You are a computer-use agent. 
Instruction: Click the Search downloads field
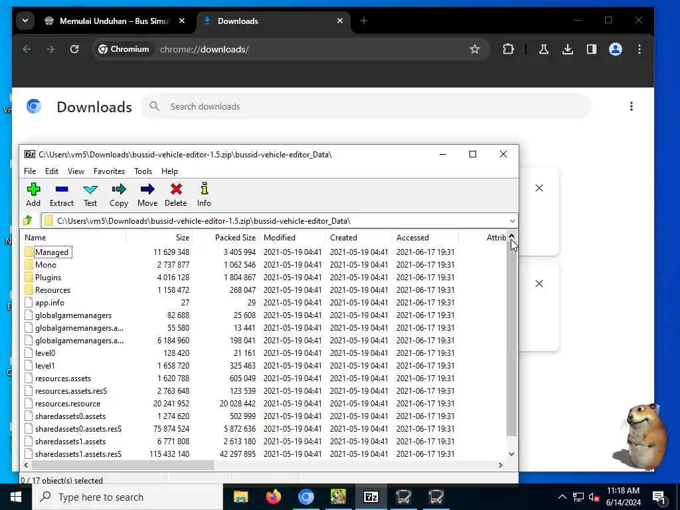tap(366, 106)
